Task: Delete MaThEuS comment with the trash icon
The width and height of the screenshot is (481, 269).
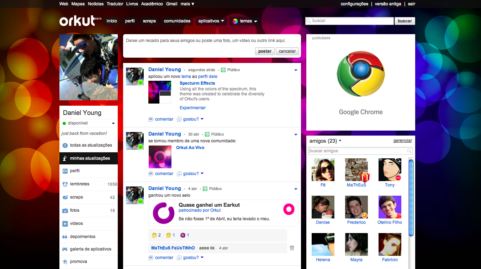Action: (x=292, y=248)
